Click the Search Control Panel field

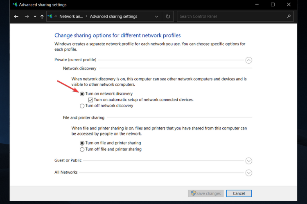point(235,16)
